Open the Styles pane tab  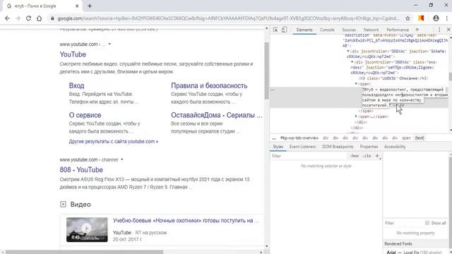(278, 147)
